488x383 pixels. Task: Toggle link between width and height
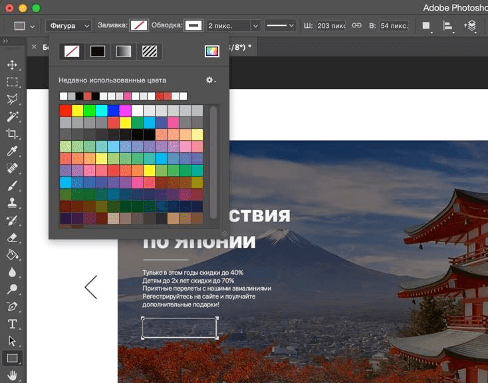356,25
